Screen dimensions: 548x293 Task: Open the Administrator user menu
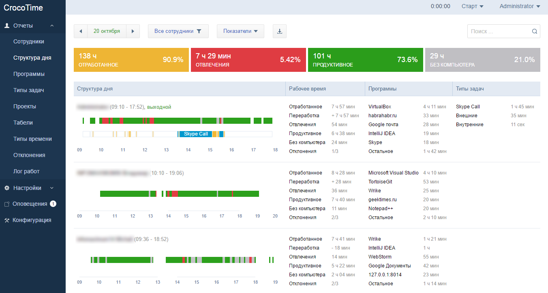point(520,6)
